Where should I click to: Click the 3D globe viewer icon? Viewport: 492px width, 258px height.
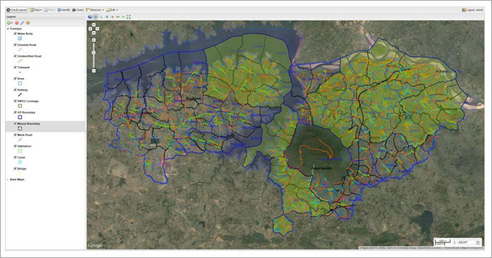[90, 17]
